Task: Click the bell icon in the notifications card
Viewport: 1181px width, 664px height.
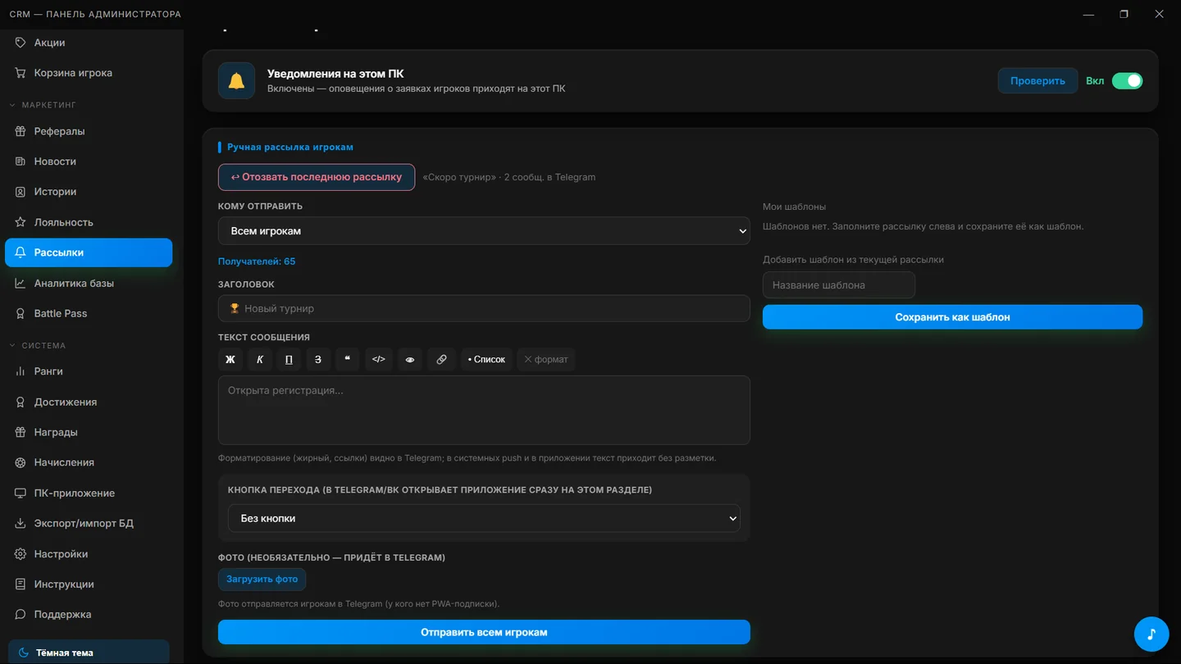Action: 236,81
